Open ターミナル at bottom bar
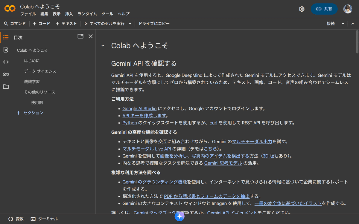The height and width of the screenshot is (224, 359). click(44, 219)
